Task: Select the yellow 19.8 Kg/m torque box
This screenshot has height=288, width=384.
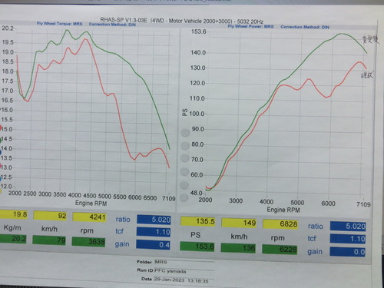Action: [14, 214]
